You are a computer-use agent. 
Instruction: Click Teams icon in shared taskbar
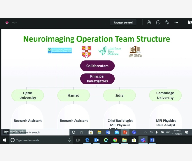click(x=134, y=132)
